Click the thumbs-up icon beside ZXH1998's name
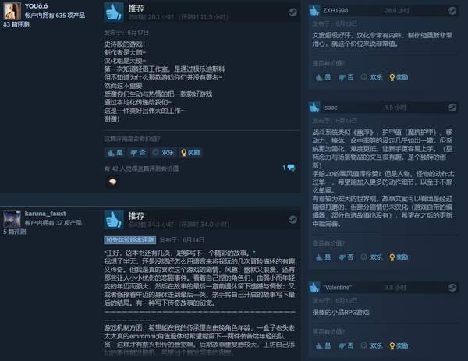This screenshot has width=468, height=361. click(x=314, y=11)
